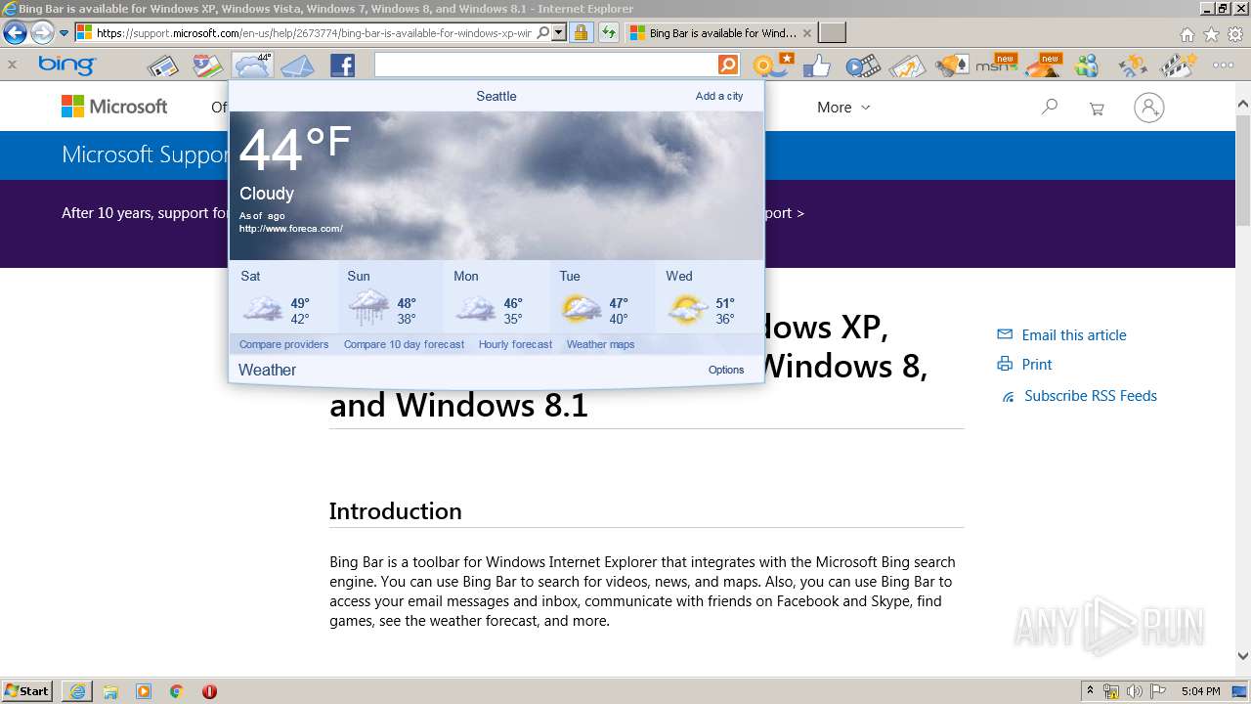Image resolution: width=1251 pixels, height=704 pixels.
Task: Refresh the page with the green arrows
Action: click(609, 32)
